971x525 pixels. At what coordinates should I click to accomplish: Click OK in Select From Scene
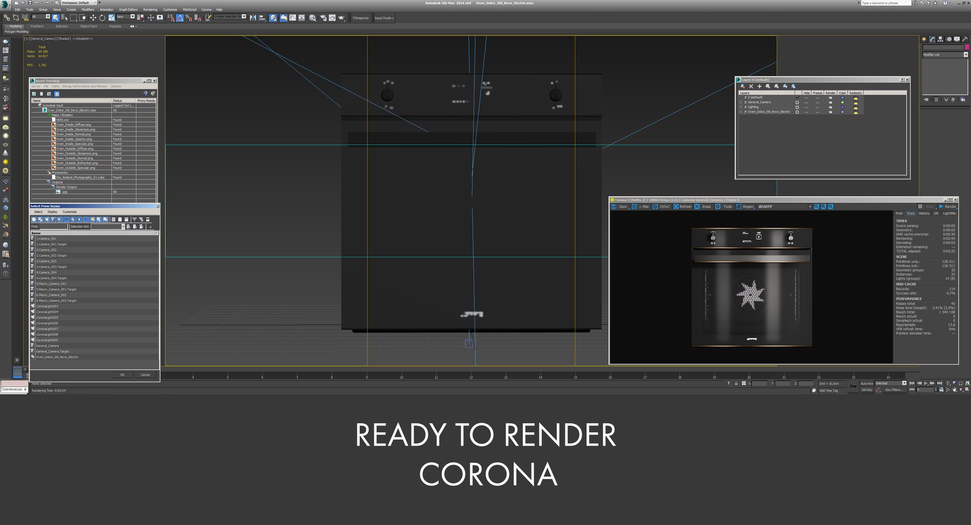(x=122, y=375)
